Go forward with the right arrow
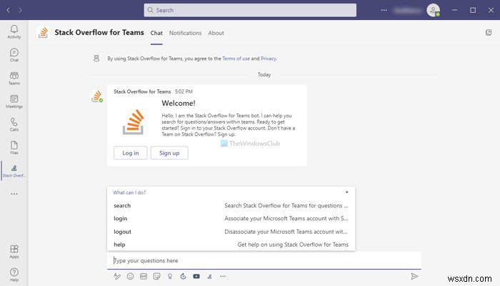Image resolution: width=500 pixels, height=286 pixels. click(20, 10)
